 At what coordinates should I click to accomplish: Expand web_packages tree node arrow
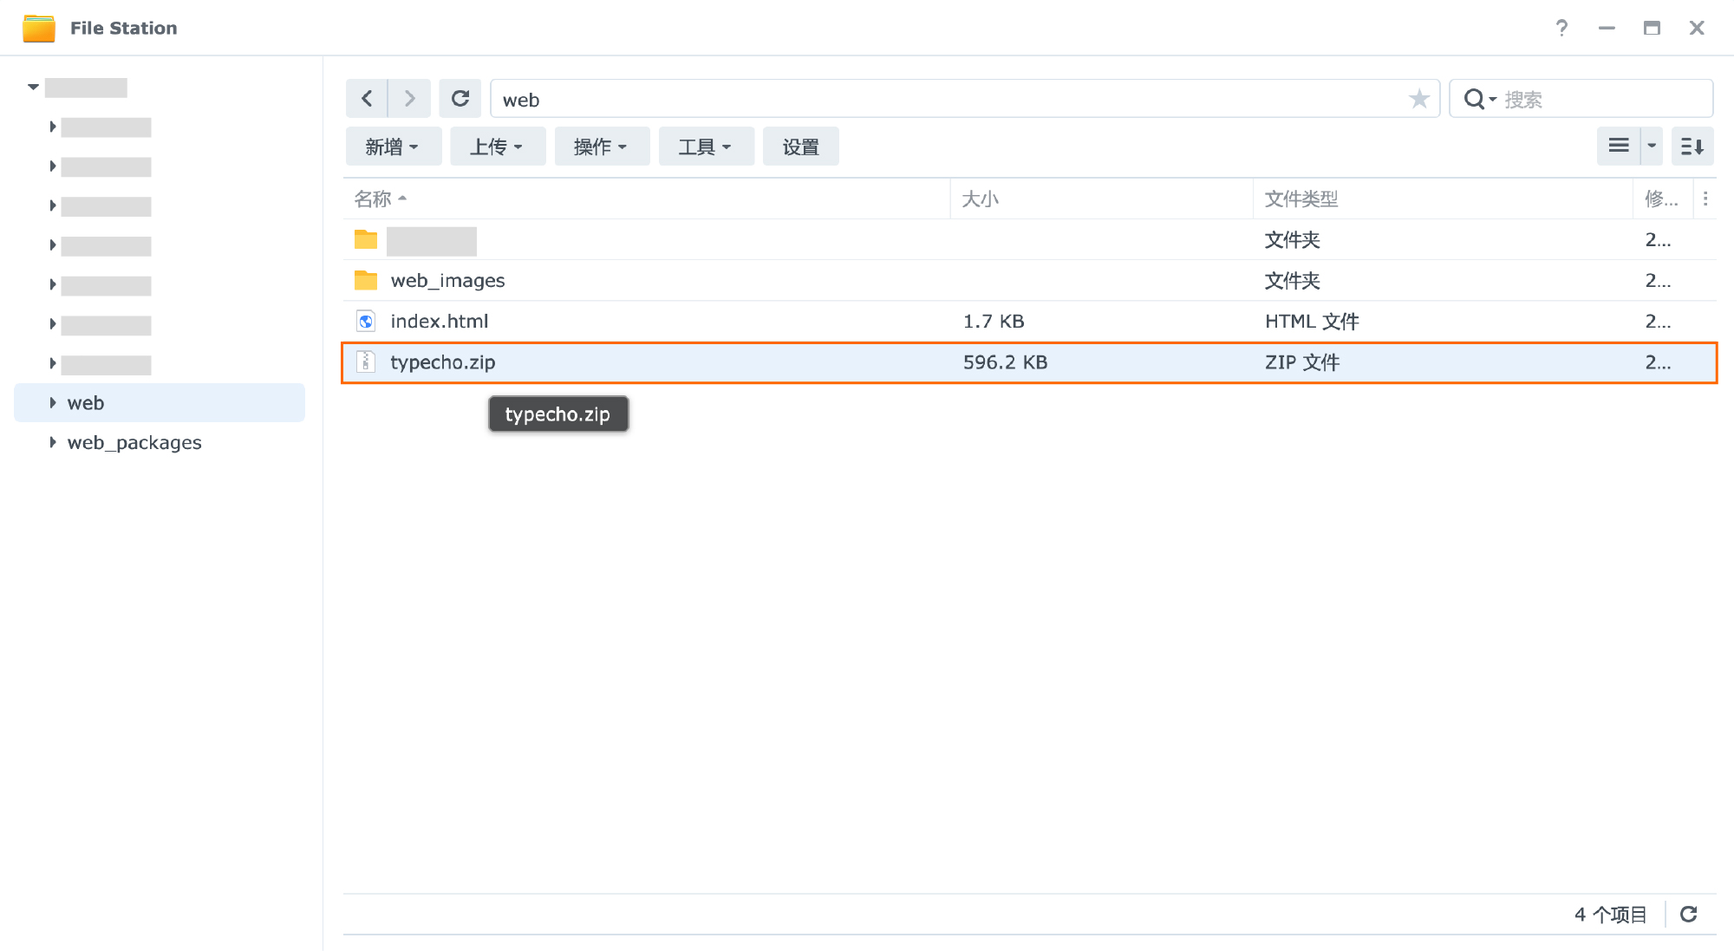click(53, 442)
